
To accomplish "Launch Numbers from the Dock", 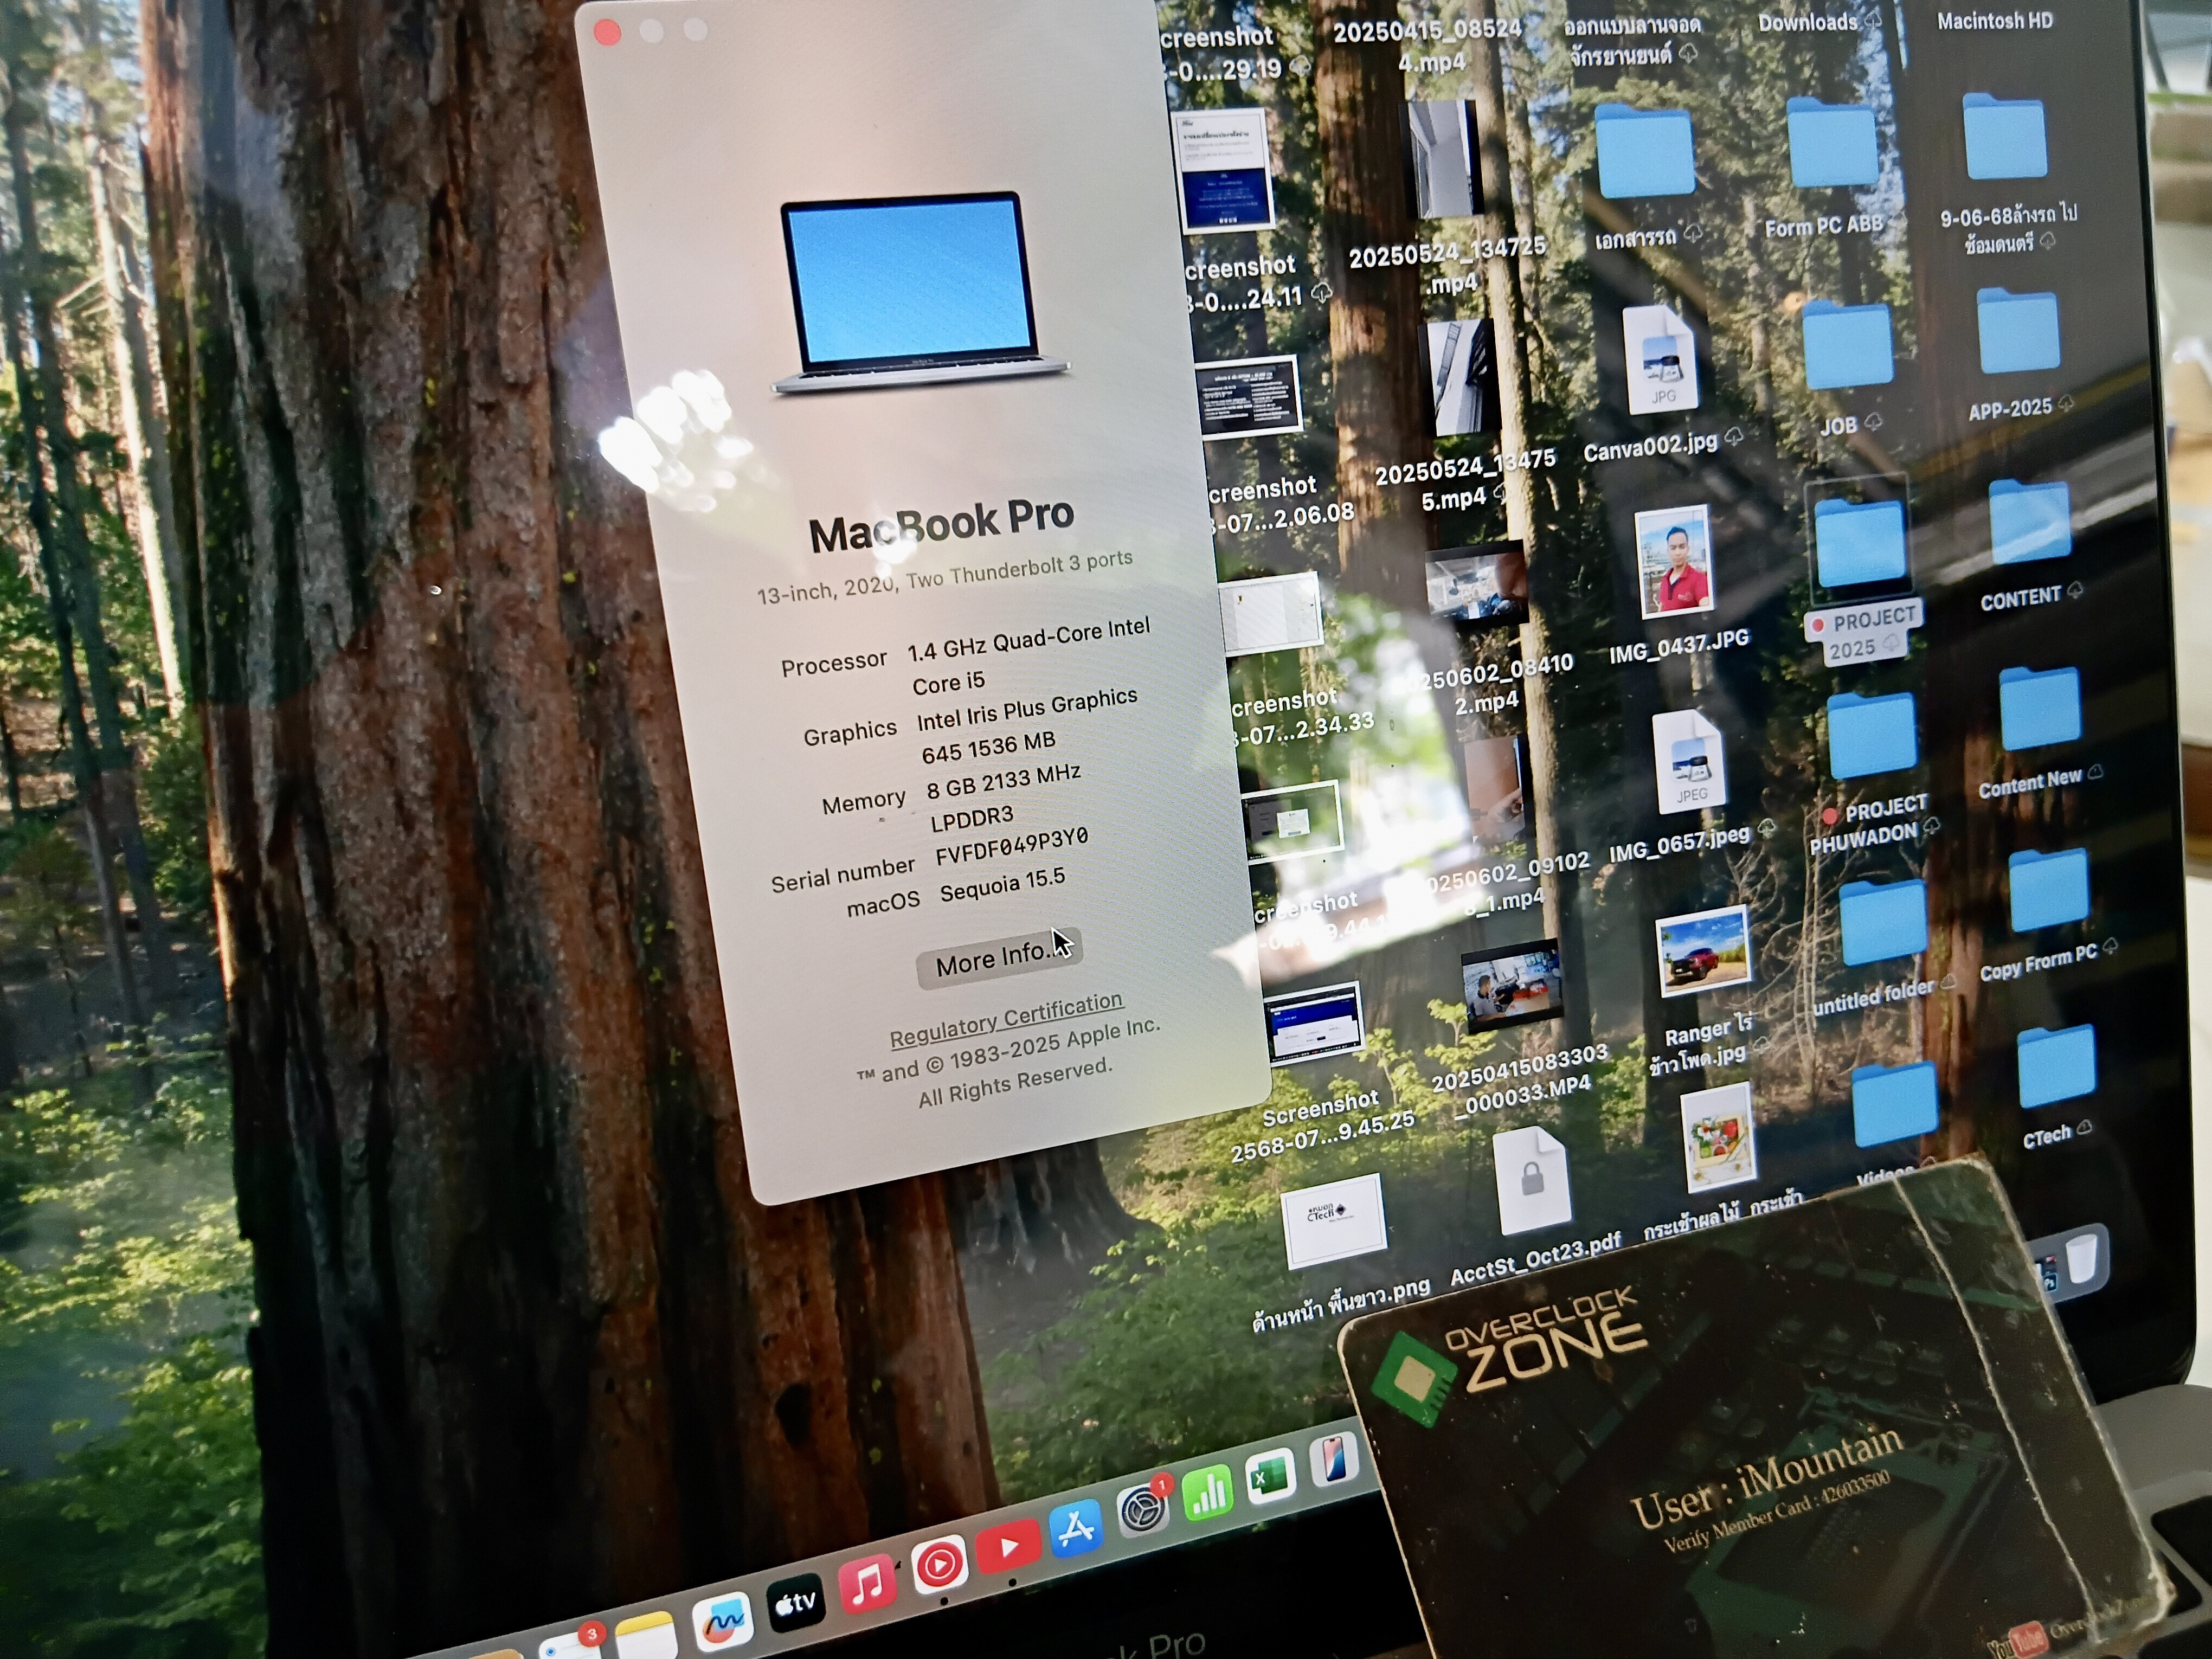I will 1208,1493.
